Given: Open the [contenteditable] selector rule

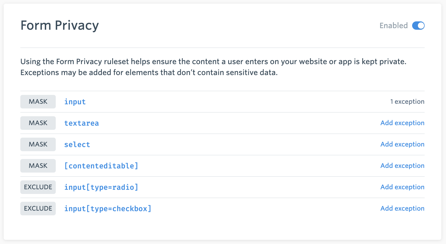Looking at the screenshot, I should [101, 166].
